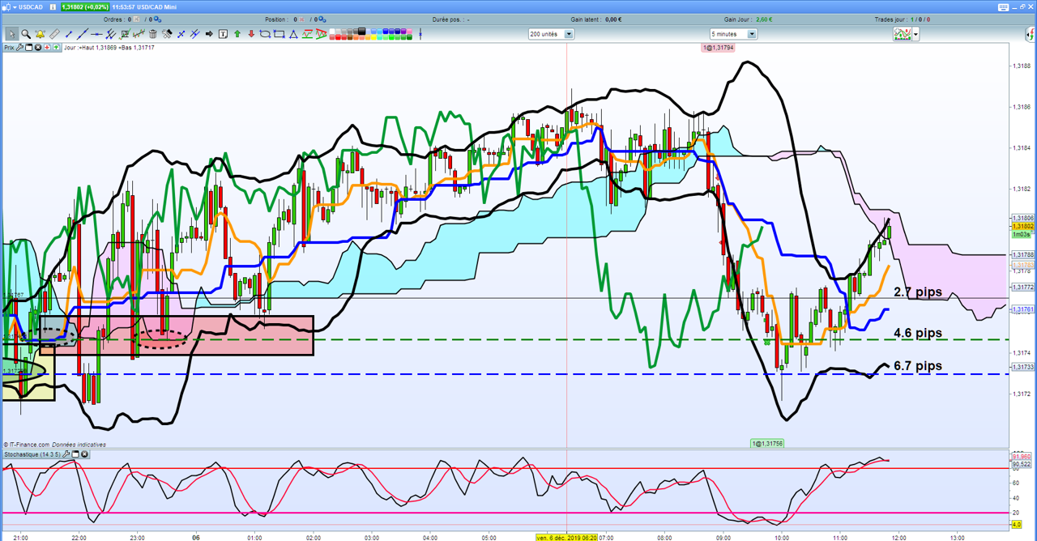Place a red down arrow marker
Viewport: 1037px width, 541px height.
tap(251, 34)
